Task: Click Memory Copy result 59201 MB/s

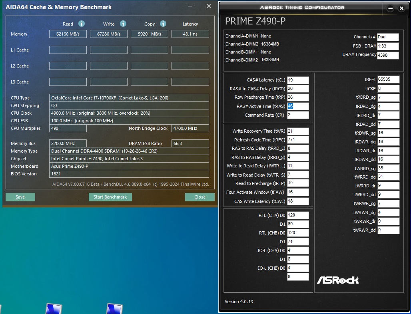Action: (x=150, y=34)
